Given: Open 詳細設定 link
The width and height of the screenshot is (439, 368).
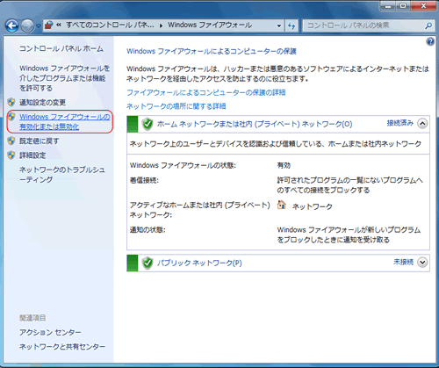Looking at the screenshot, I should (x=32, y=155).
